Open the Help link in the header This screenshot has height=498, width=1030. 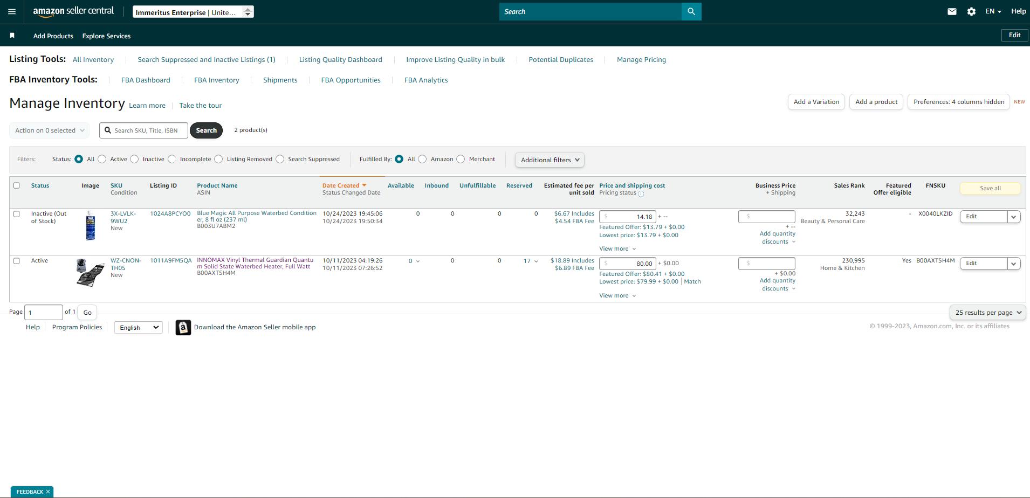(1018, 11)
